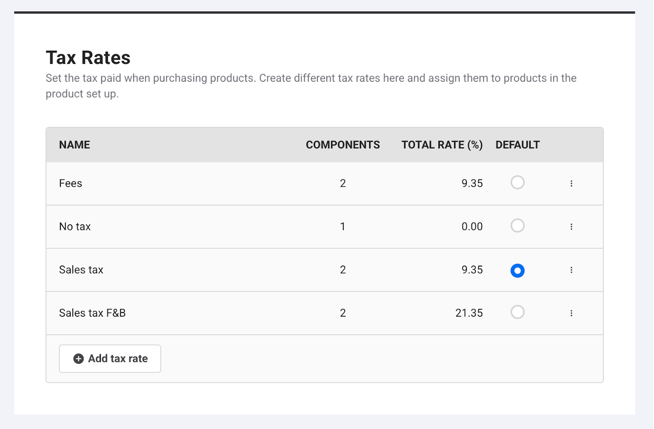Click the DEFAULT column header
This screenshot has width=654, height=429.
(517, 145)
